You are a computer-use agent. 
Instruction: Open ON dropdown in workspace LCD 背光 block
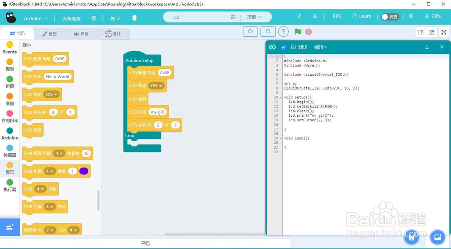156,86
